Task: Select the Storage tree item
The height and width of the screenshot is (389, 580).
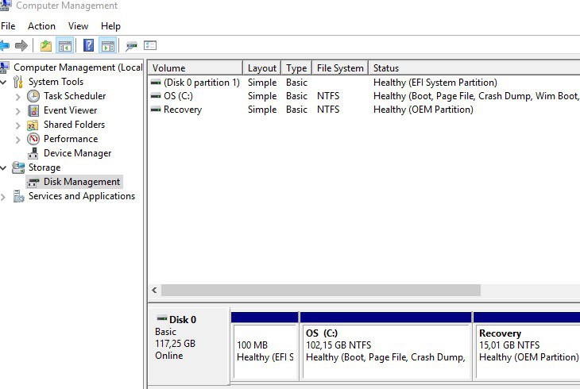Action: point(44,168)
